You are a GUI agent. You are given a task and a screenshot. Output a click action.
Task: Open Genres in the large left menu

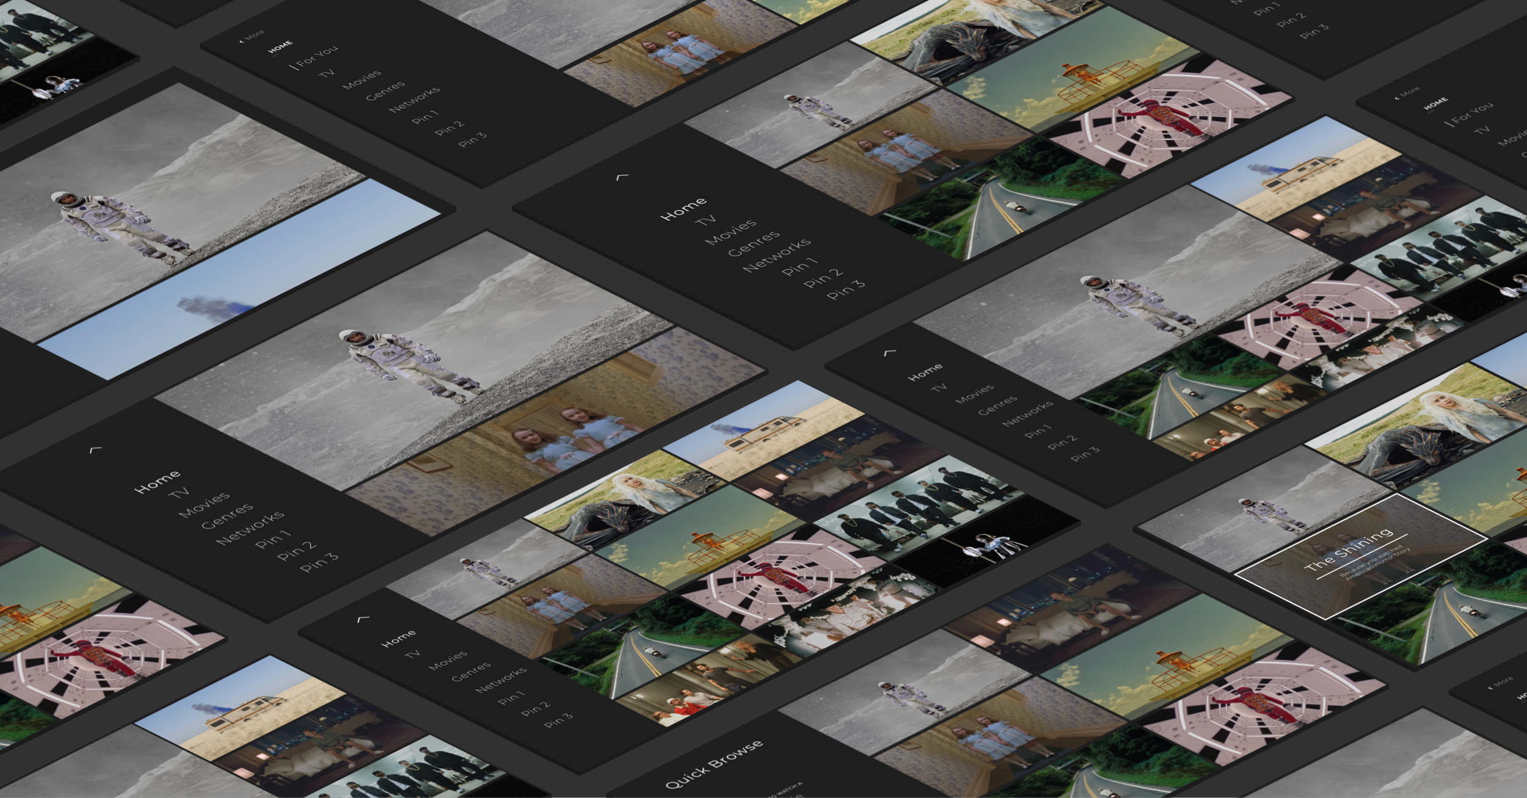click(227, 517)
